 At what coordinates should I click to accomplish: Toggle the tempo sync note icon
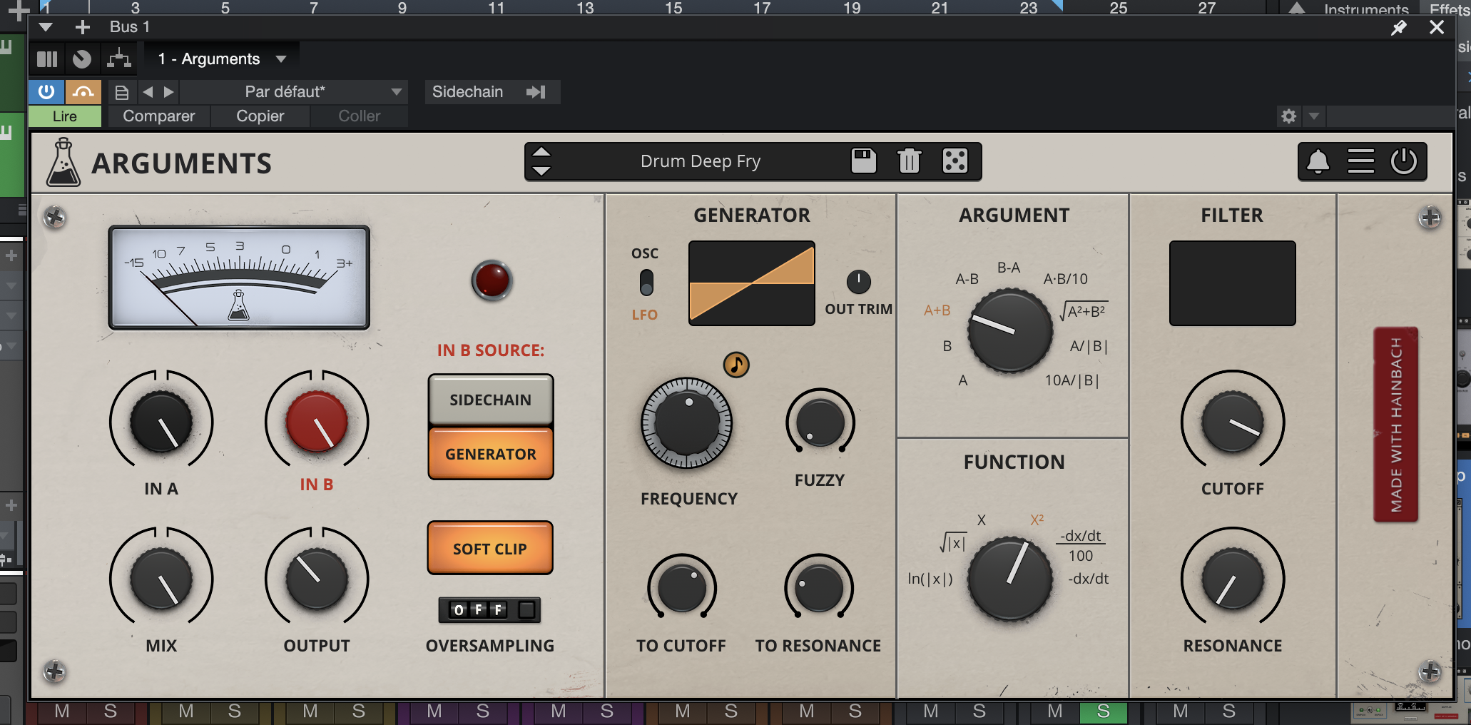click(736, 365)
